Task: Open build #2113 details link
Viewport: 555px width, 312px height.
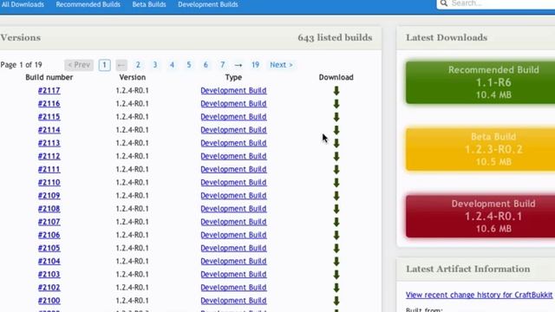Action: [49, 143]
